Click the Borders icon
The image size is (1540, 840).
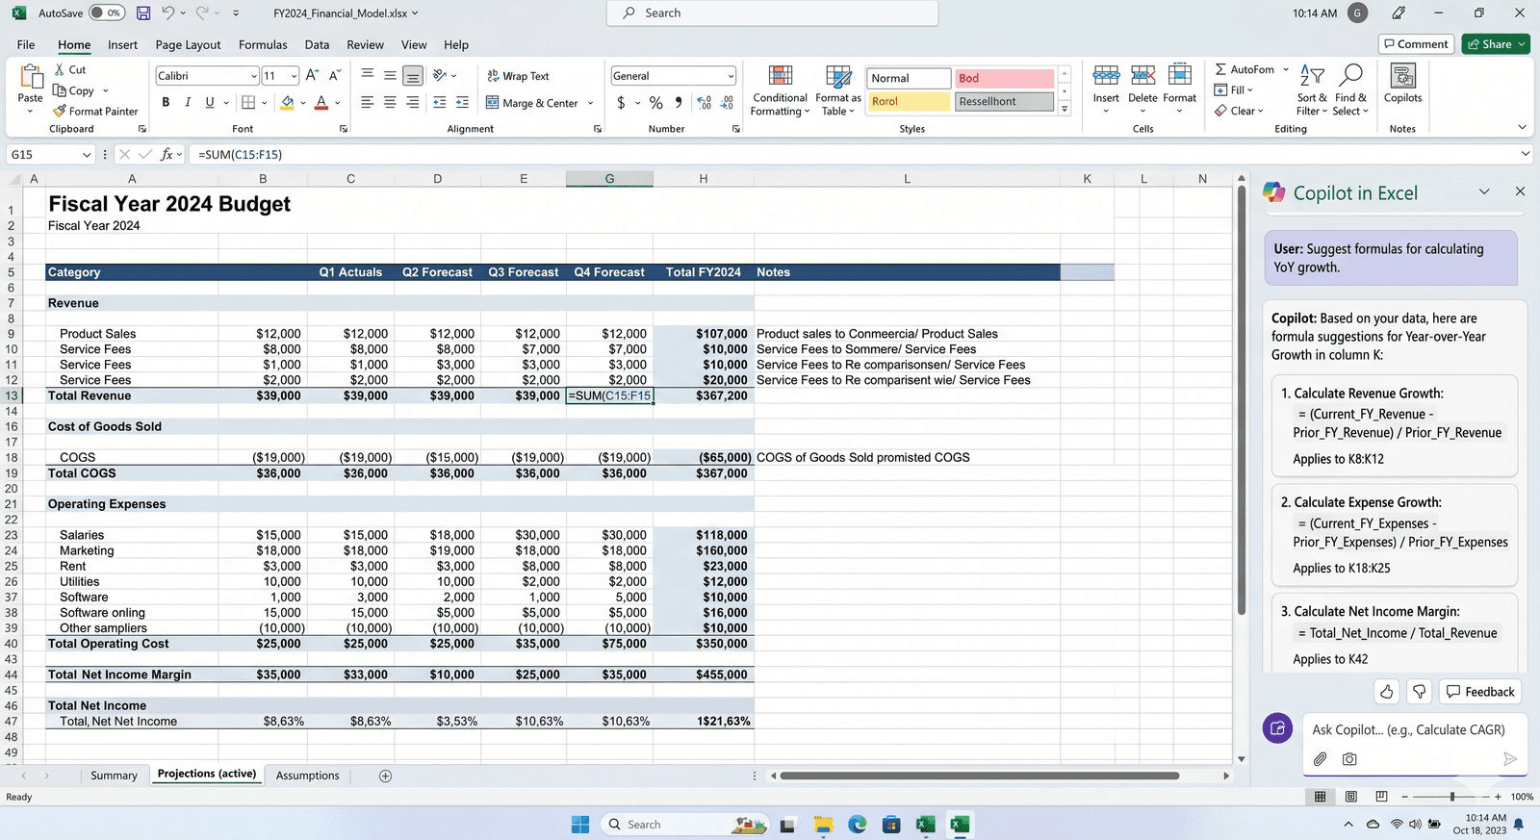tap(248, 102)
